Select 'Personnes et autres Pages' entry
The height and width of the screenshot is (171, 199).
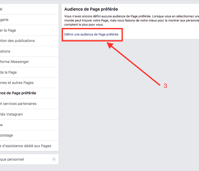18,83
